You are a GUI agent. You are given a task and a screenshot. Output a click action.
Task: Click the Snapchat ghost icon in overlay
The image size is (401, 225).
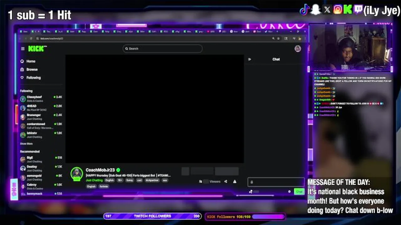[x=316, y=10]
